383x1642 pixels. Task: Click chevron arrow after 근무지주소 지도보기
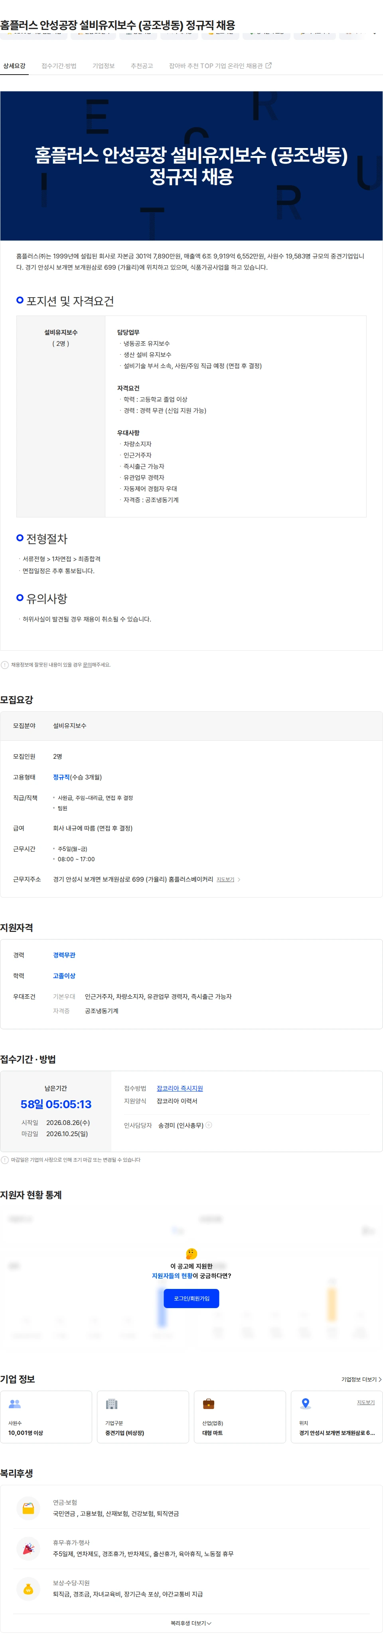(x=239, y=880)
